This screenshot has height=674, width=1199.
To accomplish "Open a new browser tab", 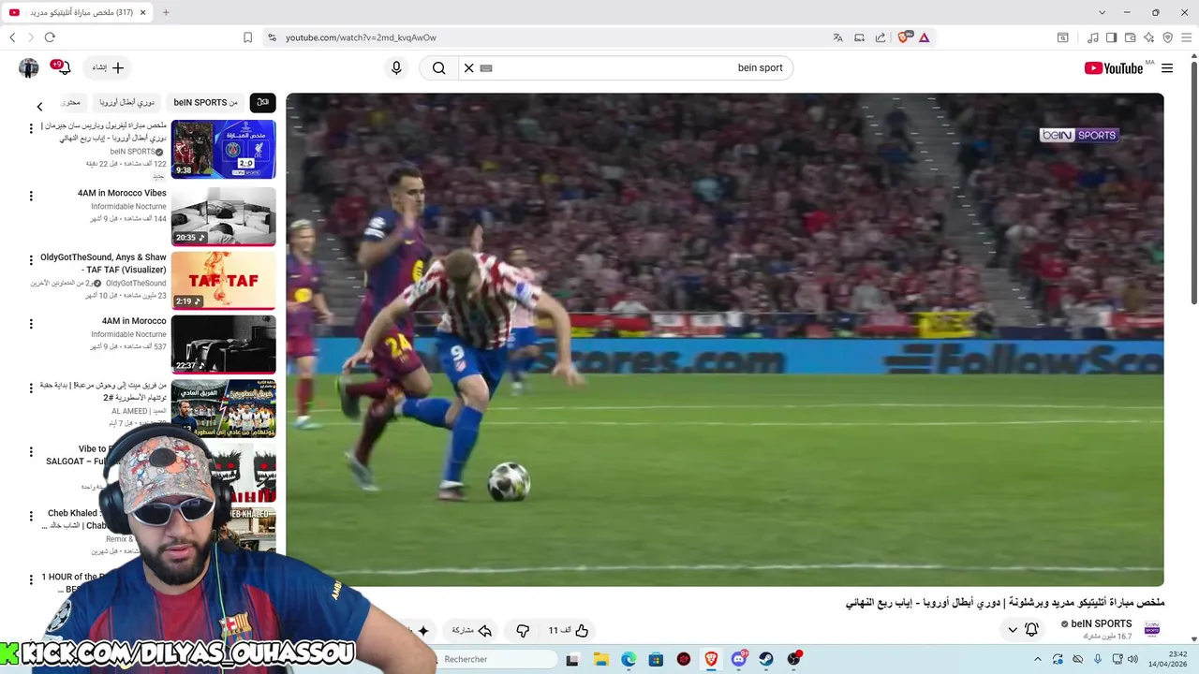I will click(166, 12).
